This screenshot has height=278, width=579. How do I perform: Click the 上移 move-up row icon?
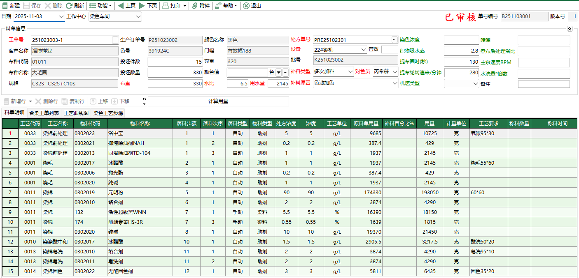tap(93, 101)
